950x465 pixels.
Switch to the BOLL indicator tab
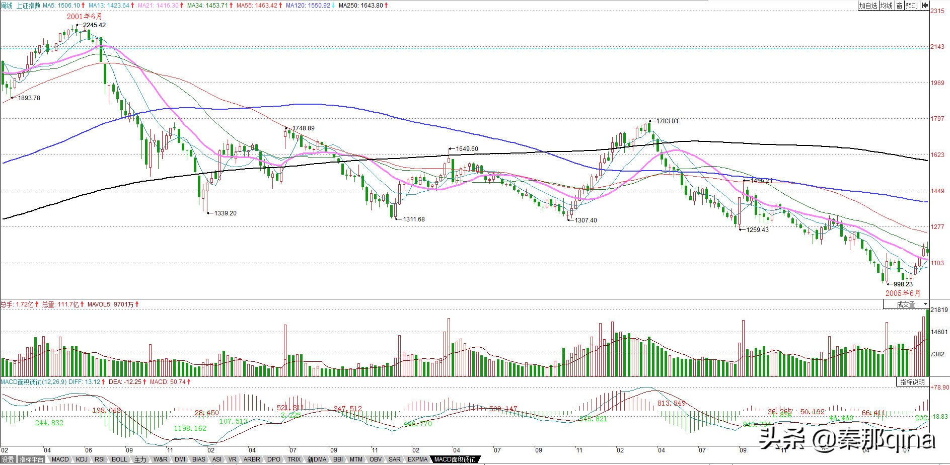(x=119, y=459)
